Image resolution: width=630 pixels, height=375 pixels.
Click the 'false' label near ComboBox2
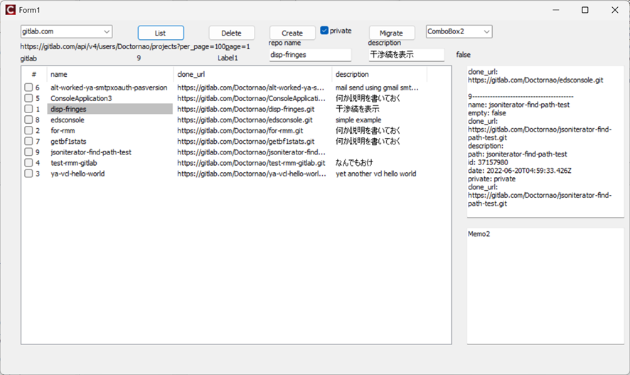(464, 55)
